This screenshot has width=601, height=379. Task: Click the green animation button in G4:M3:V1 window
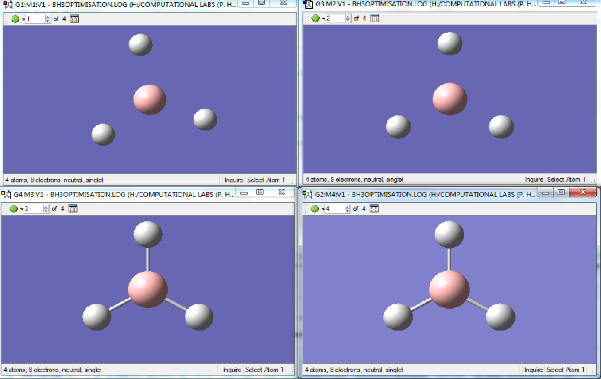pyautogui.click(x=14, y=208)
